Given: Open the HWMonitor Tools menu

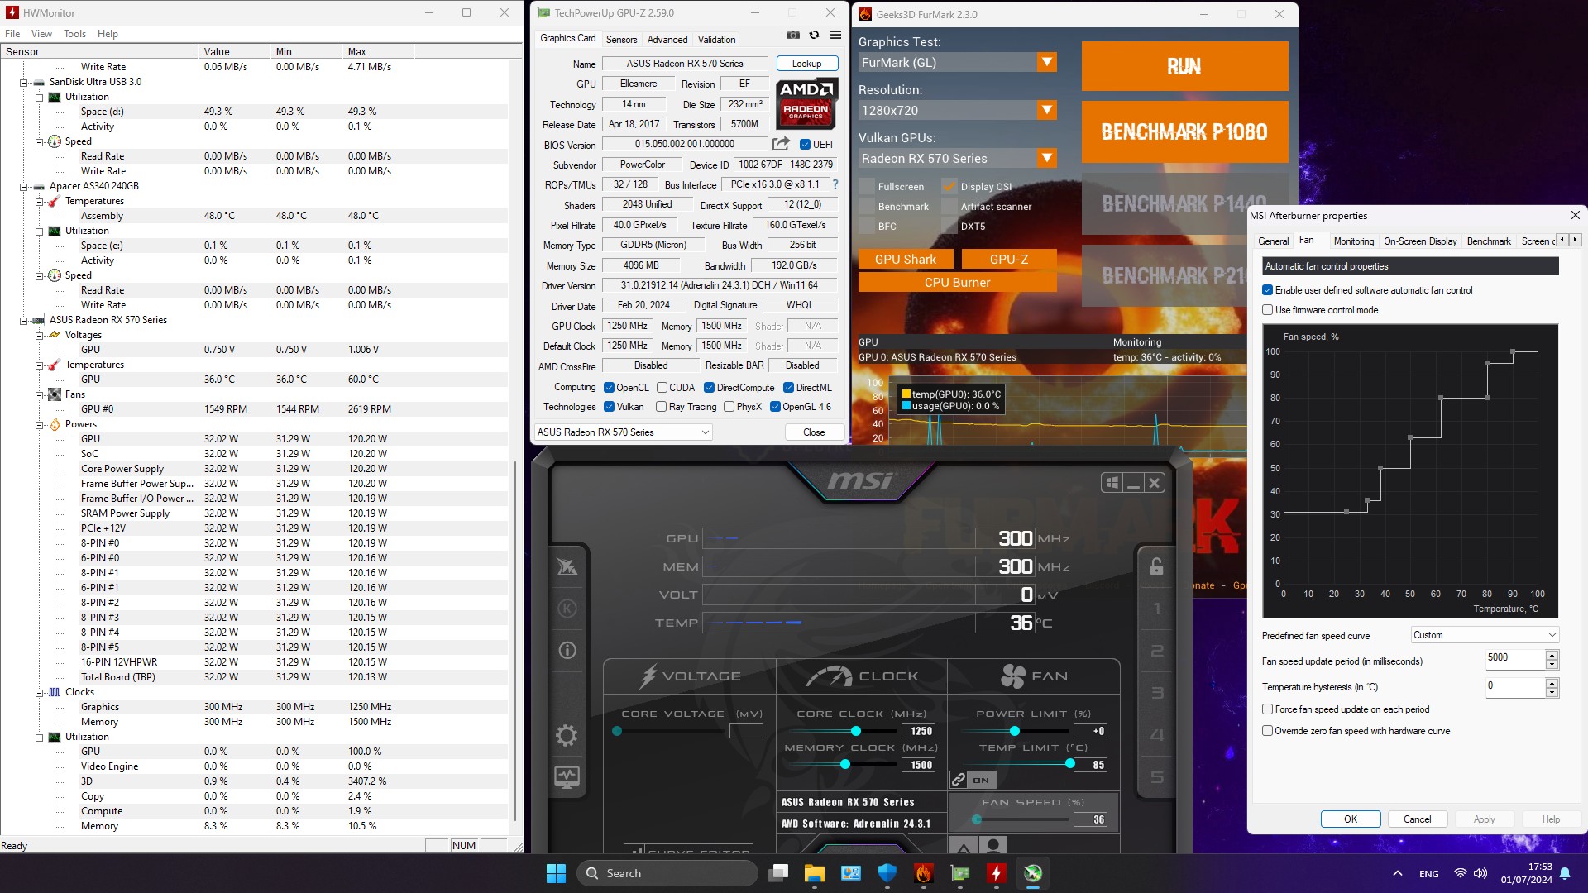Looking at the screenshot, I should pyautogui.click(x=74, y=34).
